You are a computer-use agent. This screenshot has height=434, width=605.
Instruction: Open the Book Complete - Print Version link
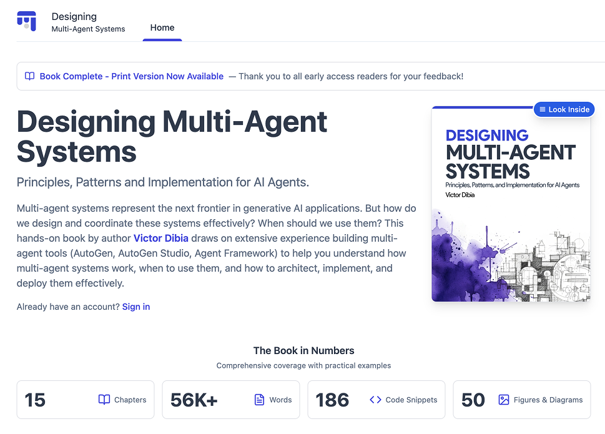pyautogui.click(x=130, y=76)
